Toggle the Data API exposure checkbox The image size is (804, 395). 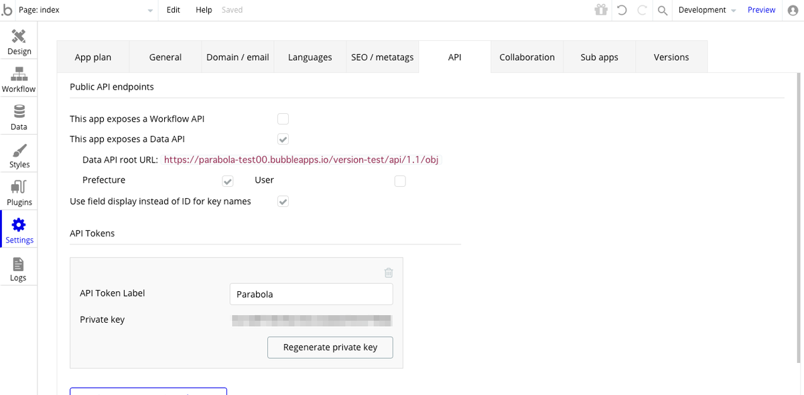[x=283, y=139]
